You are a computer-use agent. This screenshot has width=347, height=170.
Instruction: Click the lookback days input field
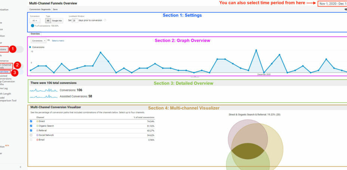point(75,21)
